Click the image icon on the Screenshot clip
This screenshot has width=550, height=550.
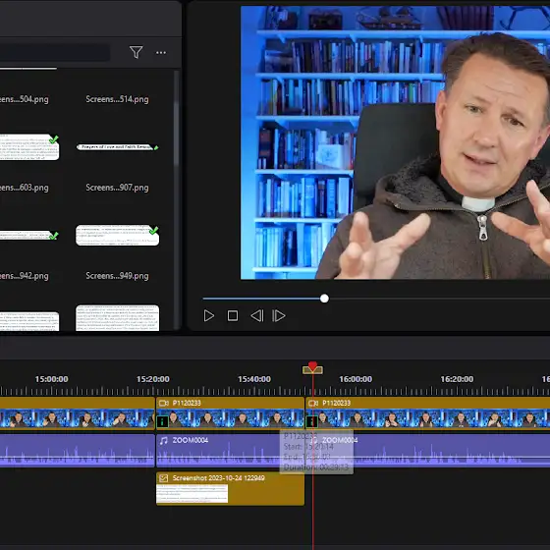click(163, 478)
